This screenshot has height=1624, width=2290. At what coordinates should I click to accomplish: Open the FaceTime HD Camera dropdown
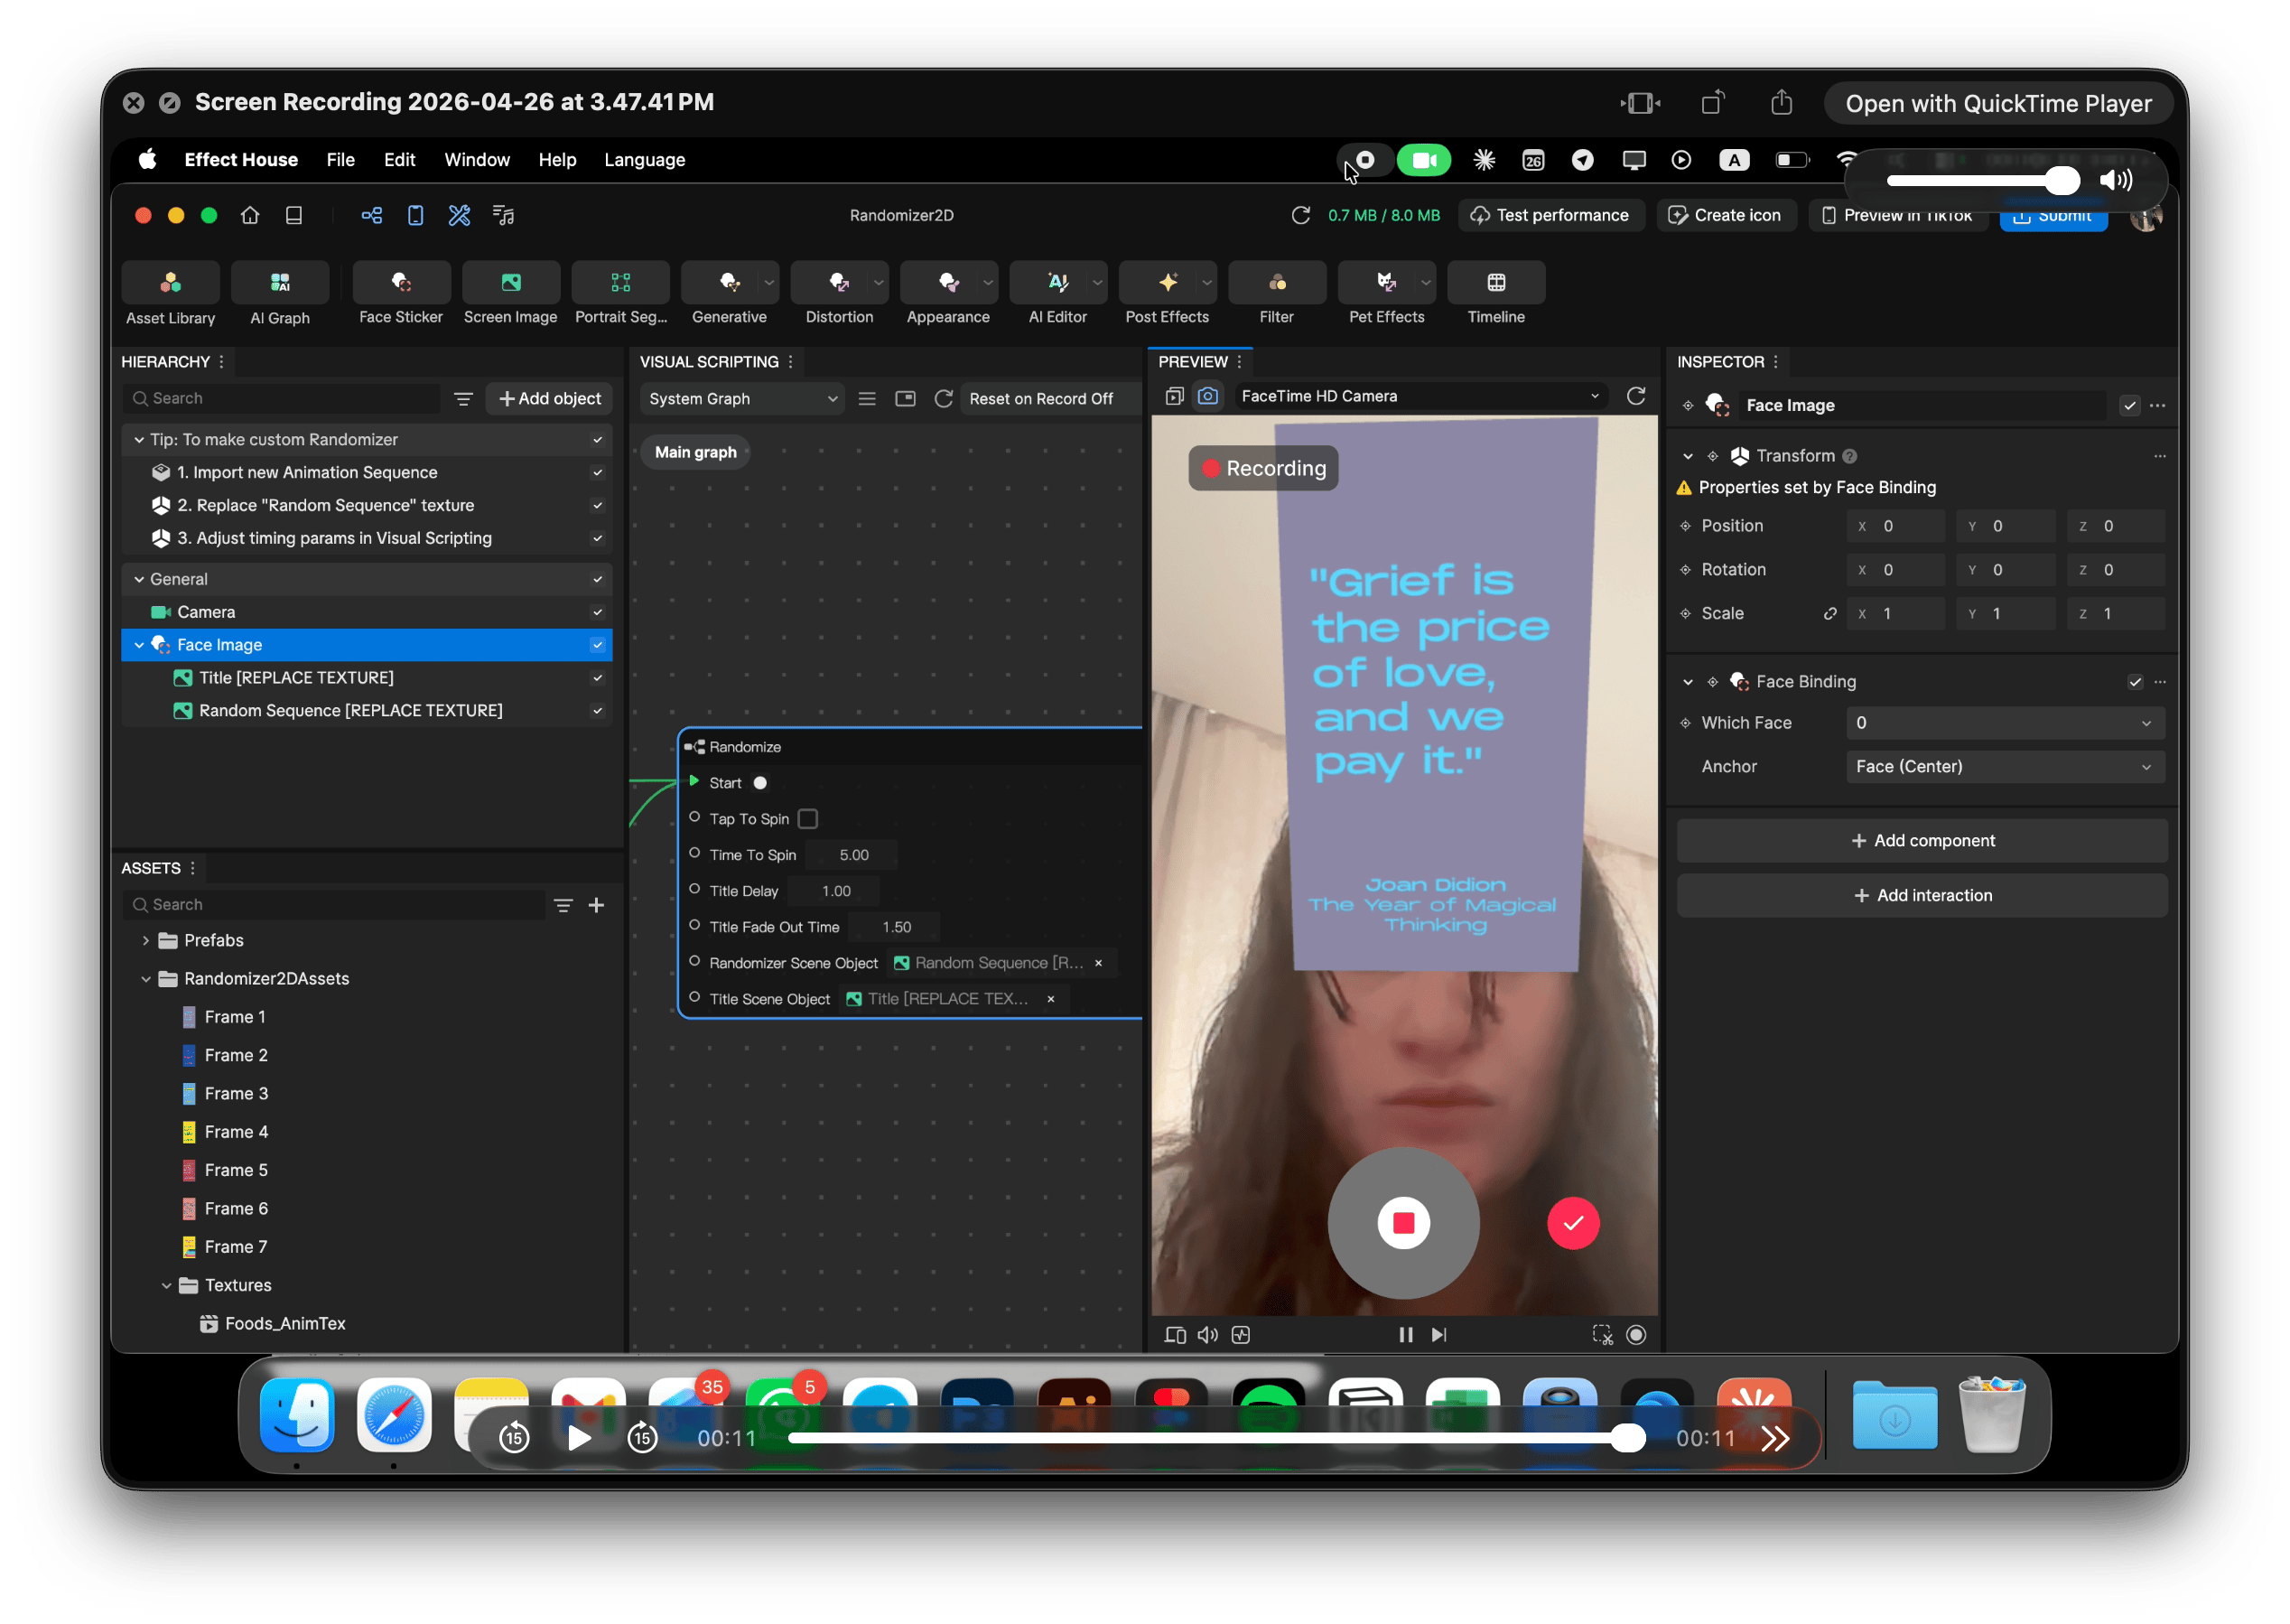point(1420,396)
